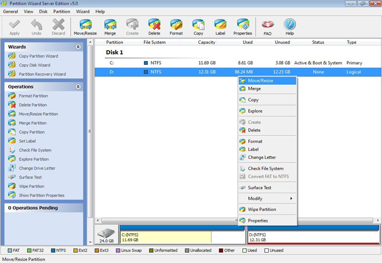Click the D:(NTFS) block in disk map
382x263 pixels.
(313, 235)
